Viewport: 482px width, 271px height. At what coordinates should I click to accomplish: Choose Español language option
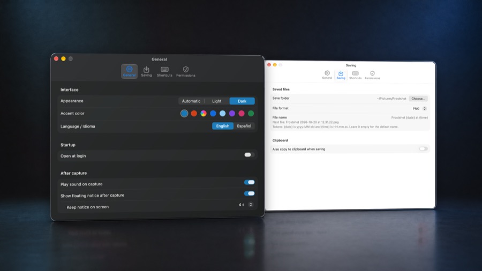(x=244, y=126)
